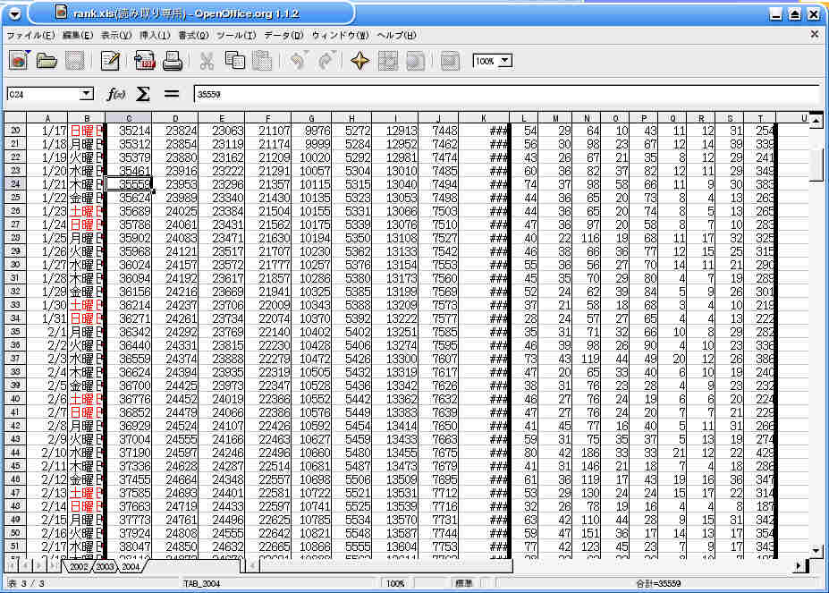829x593 pixels.
Task: Select column C header
Action: coord(129,118)
